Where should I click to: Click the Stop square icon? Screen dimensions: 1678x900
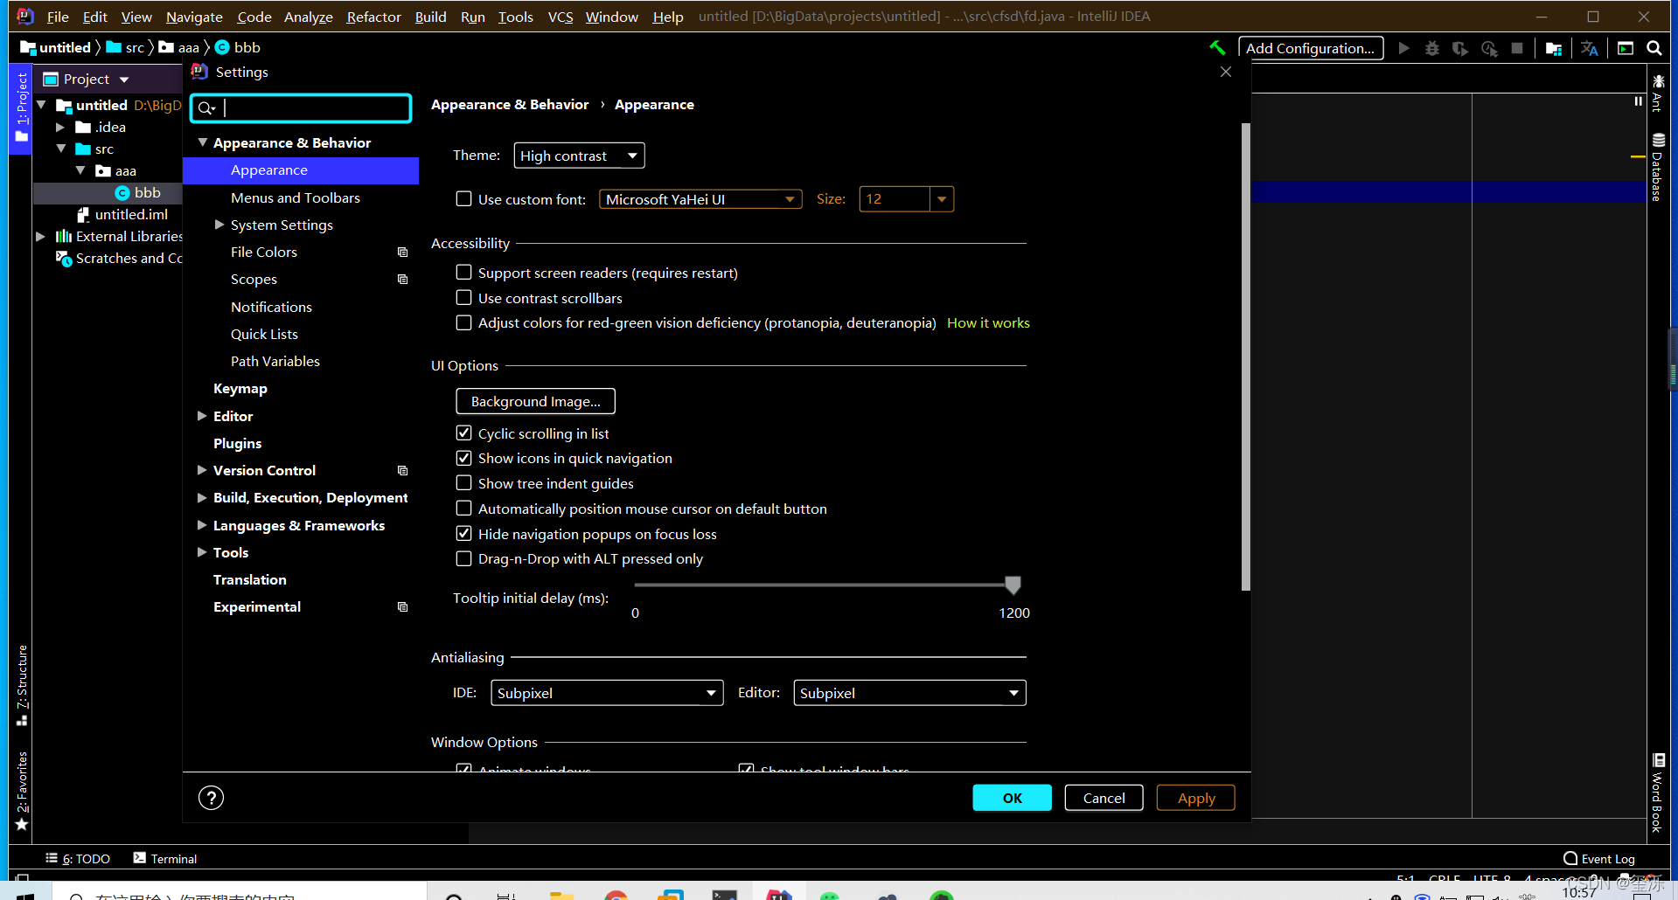[1517, 48]
